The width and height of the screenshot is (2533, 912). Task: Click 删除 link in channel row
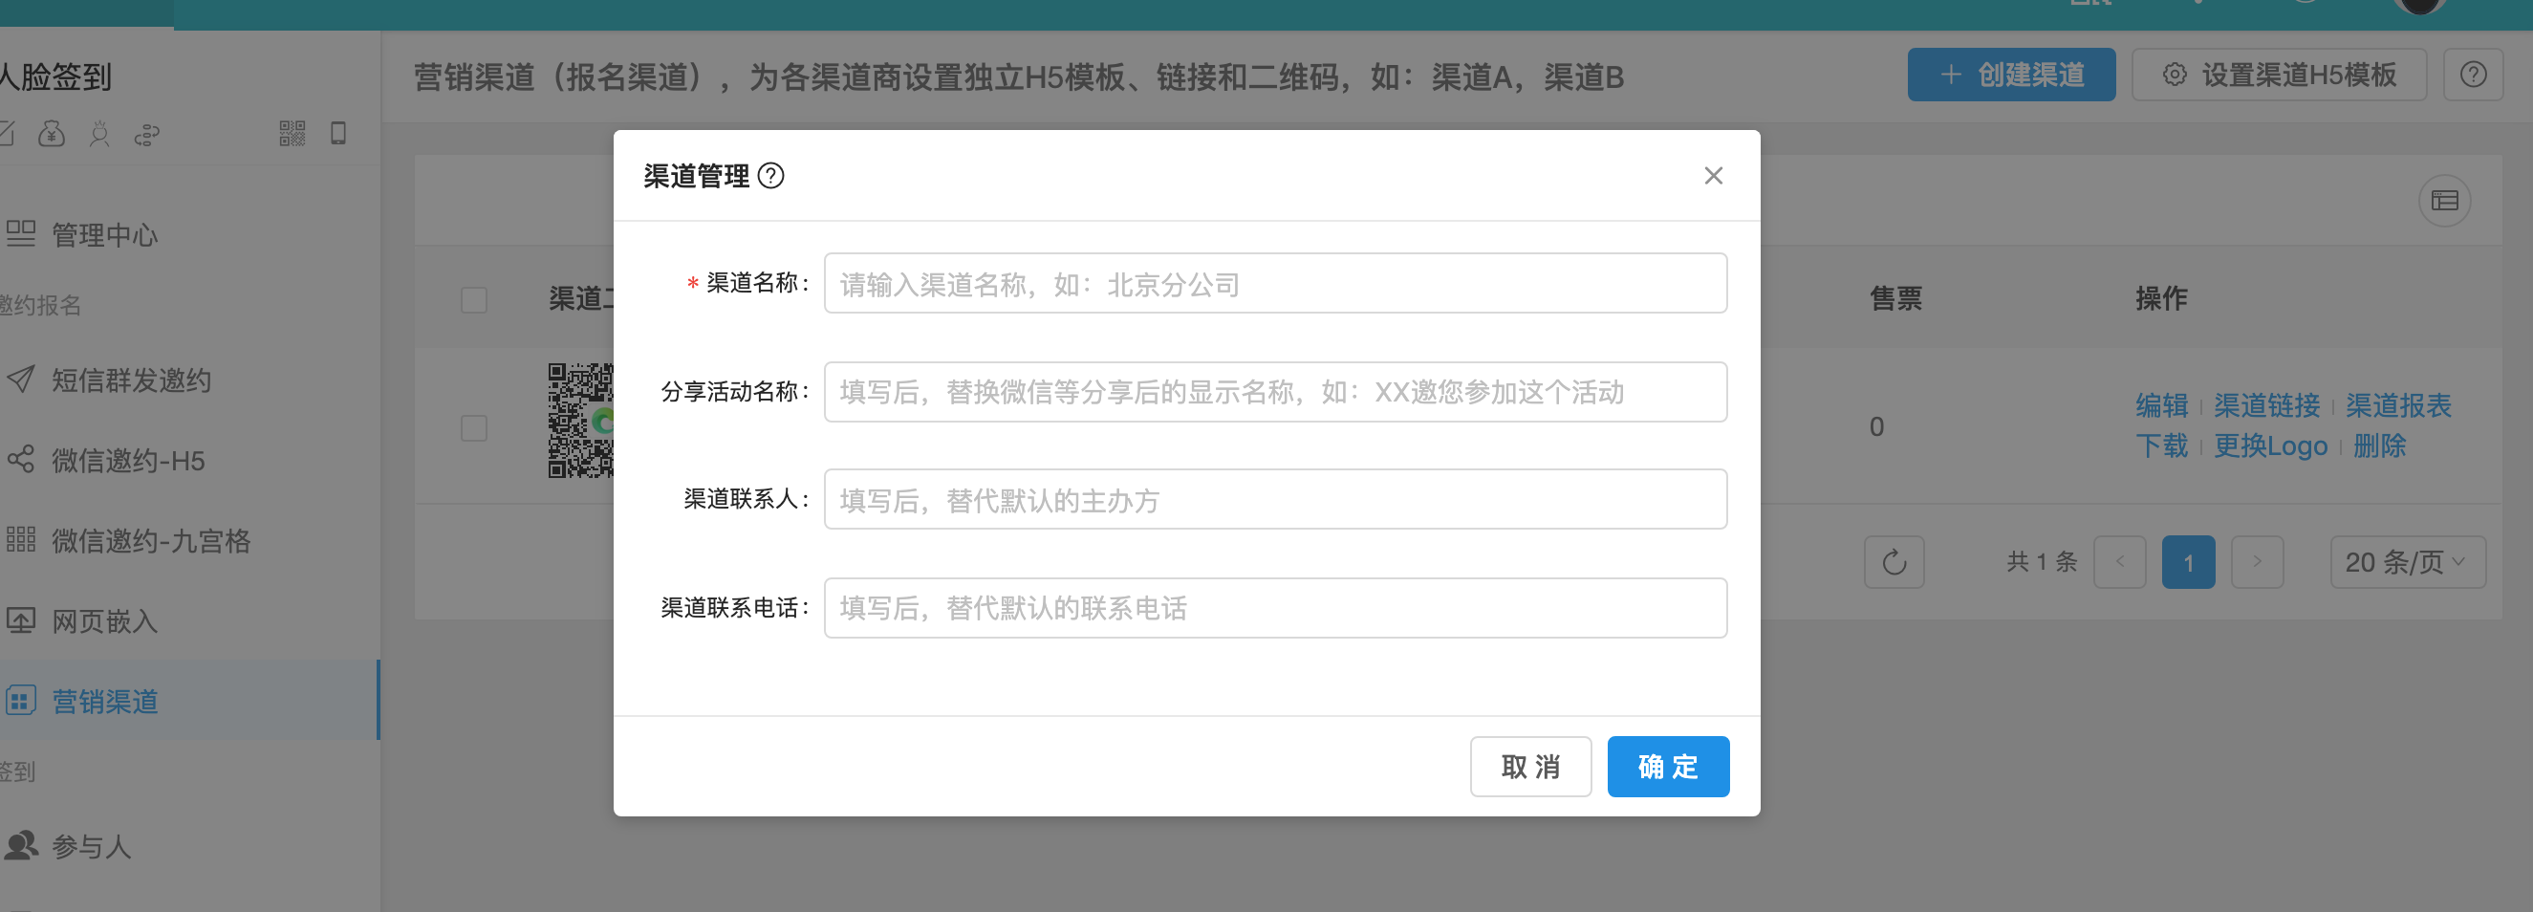(2380, 445)
